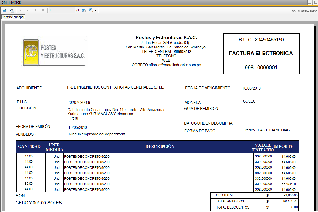Click the R.U.C.: 20450495159 text
Viewport: 318px width, 212px height.
tap(261, 40)
